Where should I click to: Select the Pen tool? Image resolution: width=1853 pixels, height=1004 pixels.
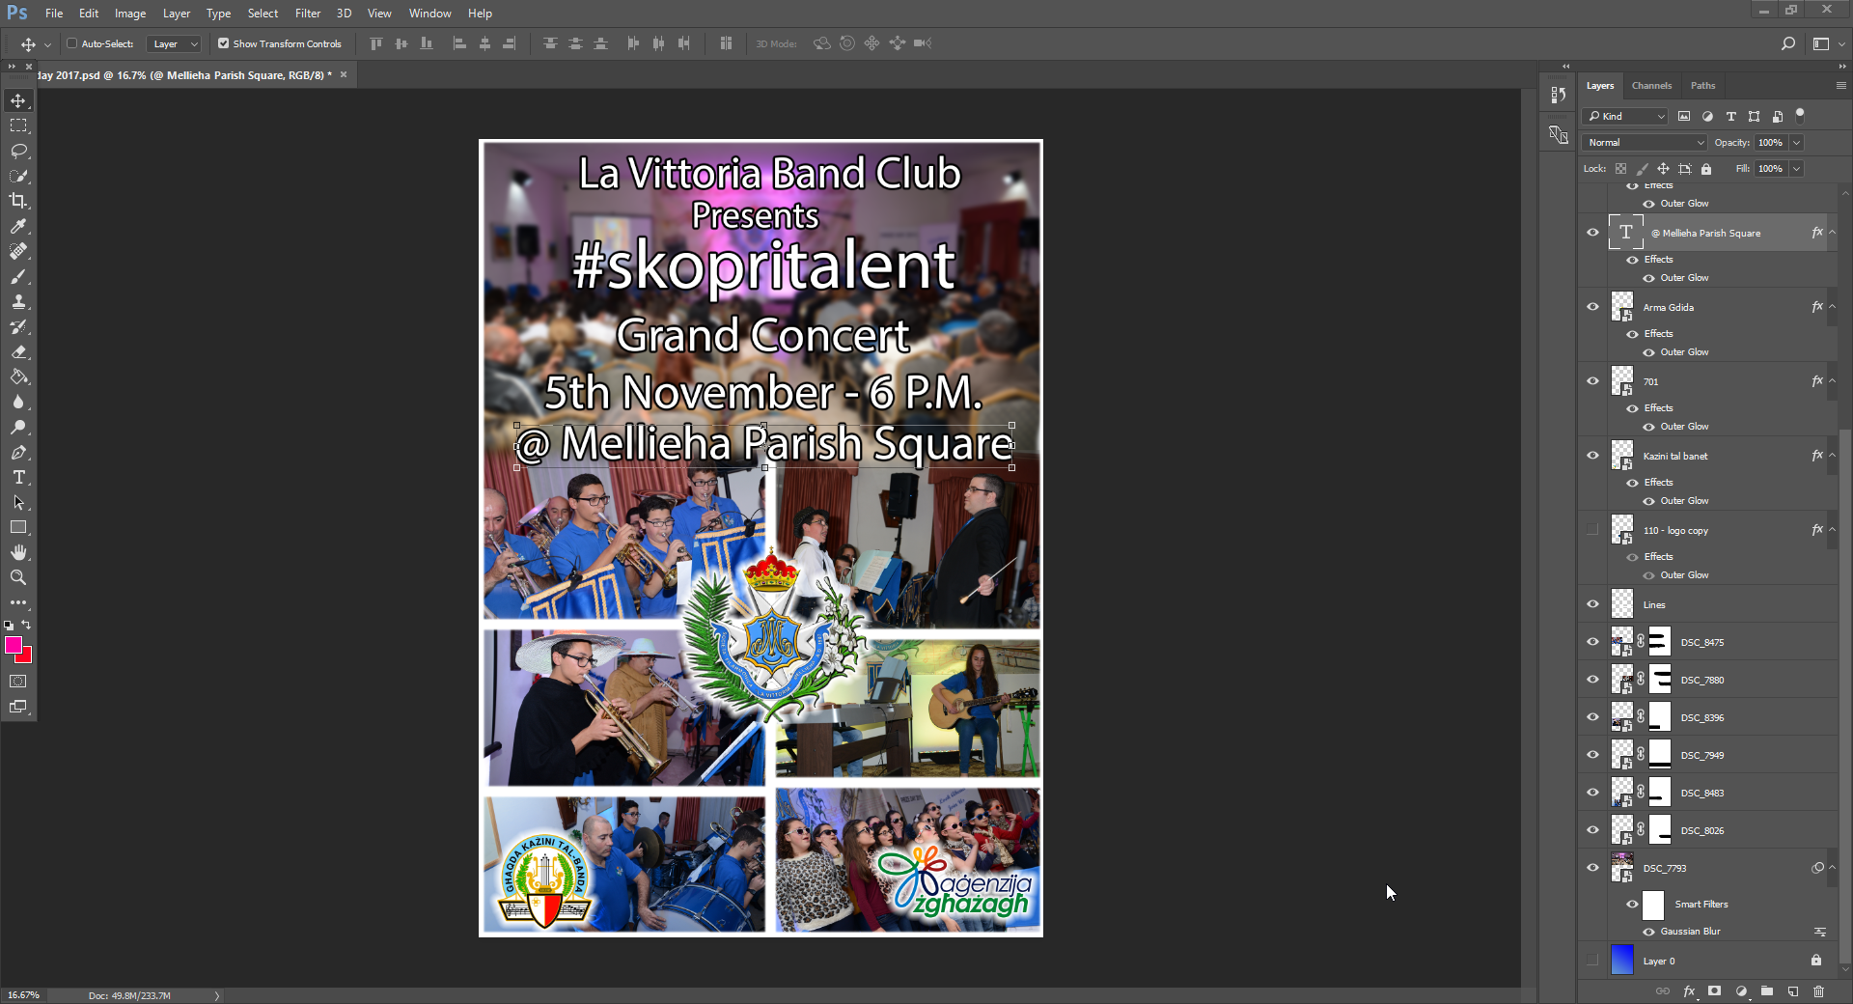[18, 452]
